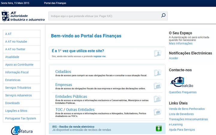Screen dimensions: 216x135
Task: Click the 'Links Úteis' heading
Action: [178, 103]
